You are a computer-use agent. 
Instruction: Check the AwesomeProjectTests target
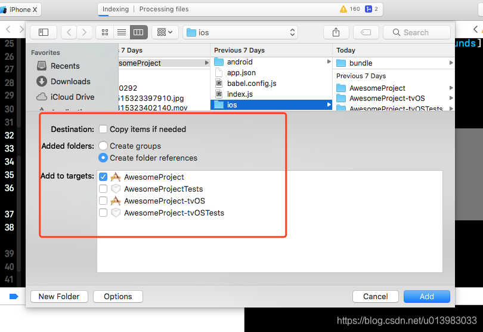(x=103, y=189)
